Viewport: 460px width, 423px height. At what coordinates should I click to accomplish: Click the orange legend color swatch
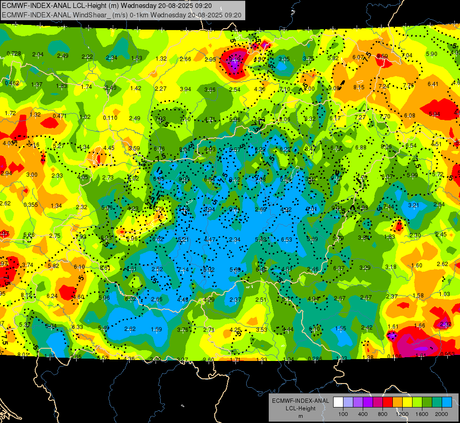coord(398,402)
